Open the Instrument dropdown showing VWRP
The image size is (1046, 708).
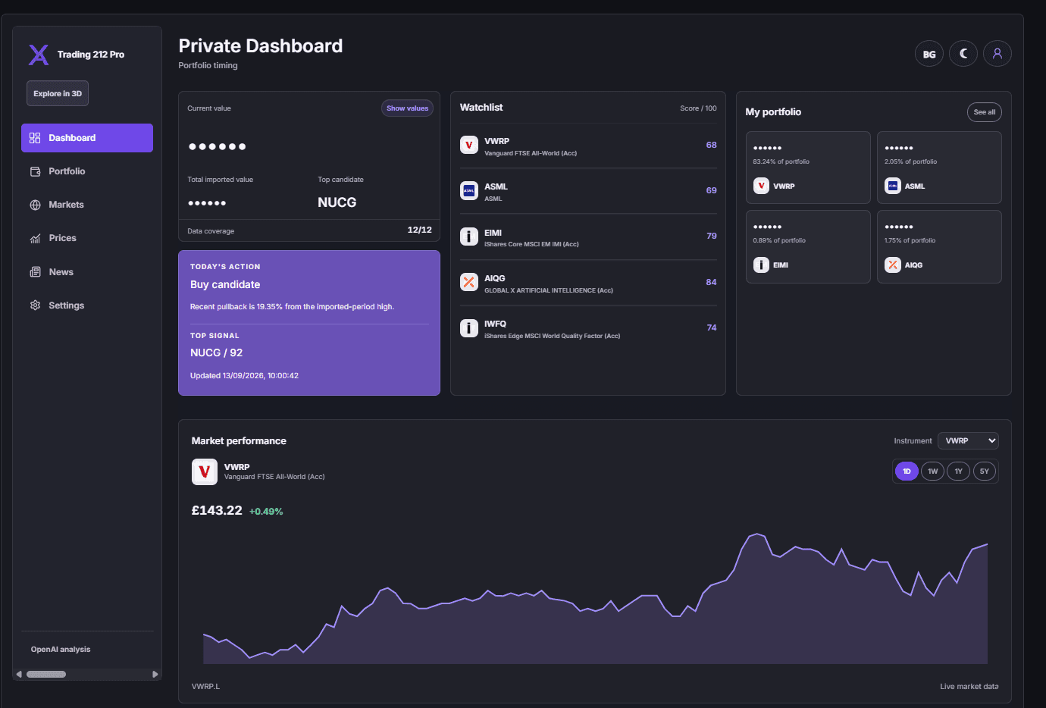tap(968, 440)
